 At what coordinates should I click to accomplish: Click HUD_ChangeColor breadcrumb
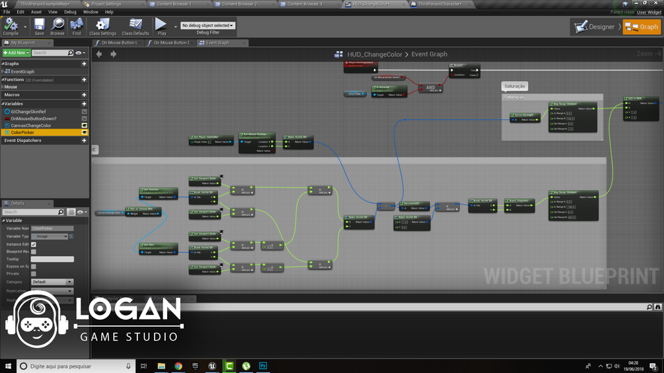tap(375, 54)
